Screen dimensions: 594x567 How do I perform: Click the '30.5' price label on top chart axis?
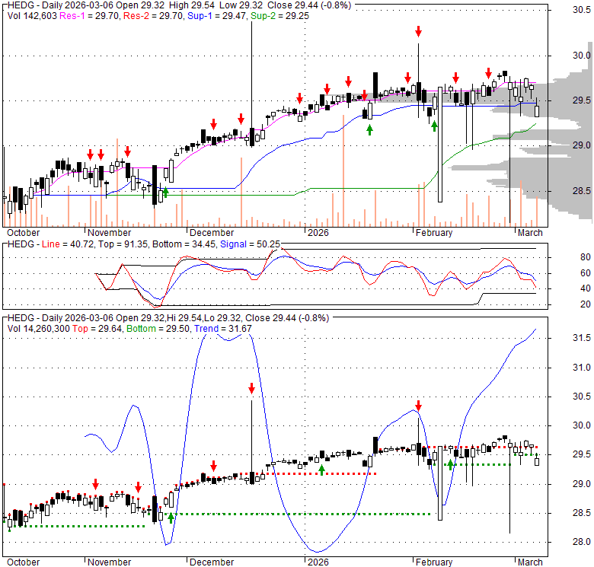581,10
